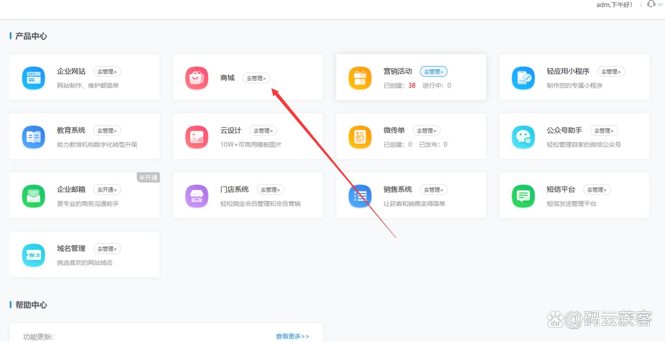Click the 营销活动 title text
Viewport: 665px width, 342px height.
pyautogui.click(x=398, y=71)
